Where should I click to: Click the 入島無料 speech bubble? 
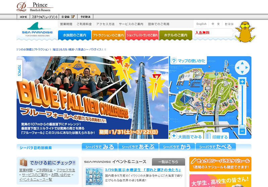[x=214, y=33]
